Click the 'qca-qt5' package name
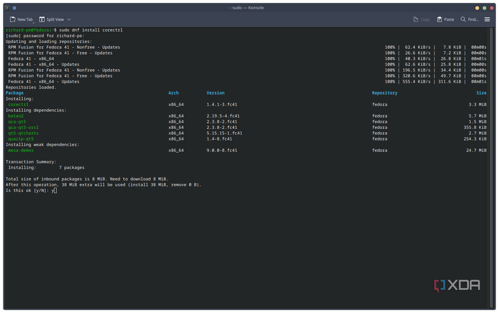The height and width of the screenshot is (313, 499). pyautogui.click(x=17, y=122)
